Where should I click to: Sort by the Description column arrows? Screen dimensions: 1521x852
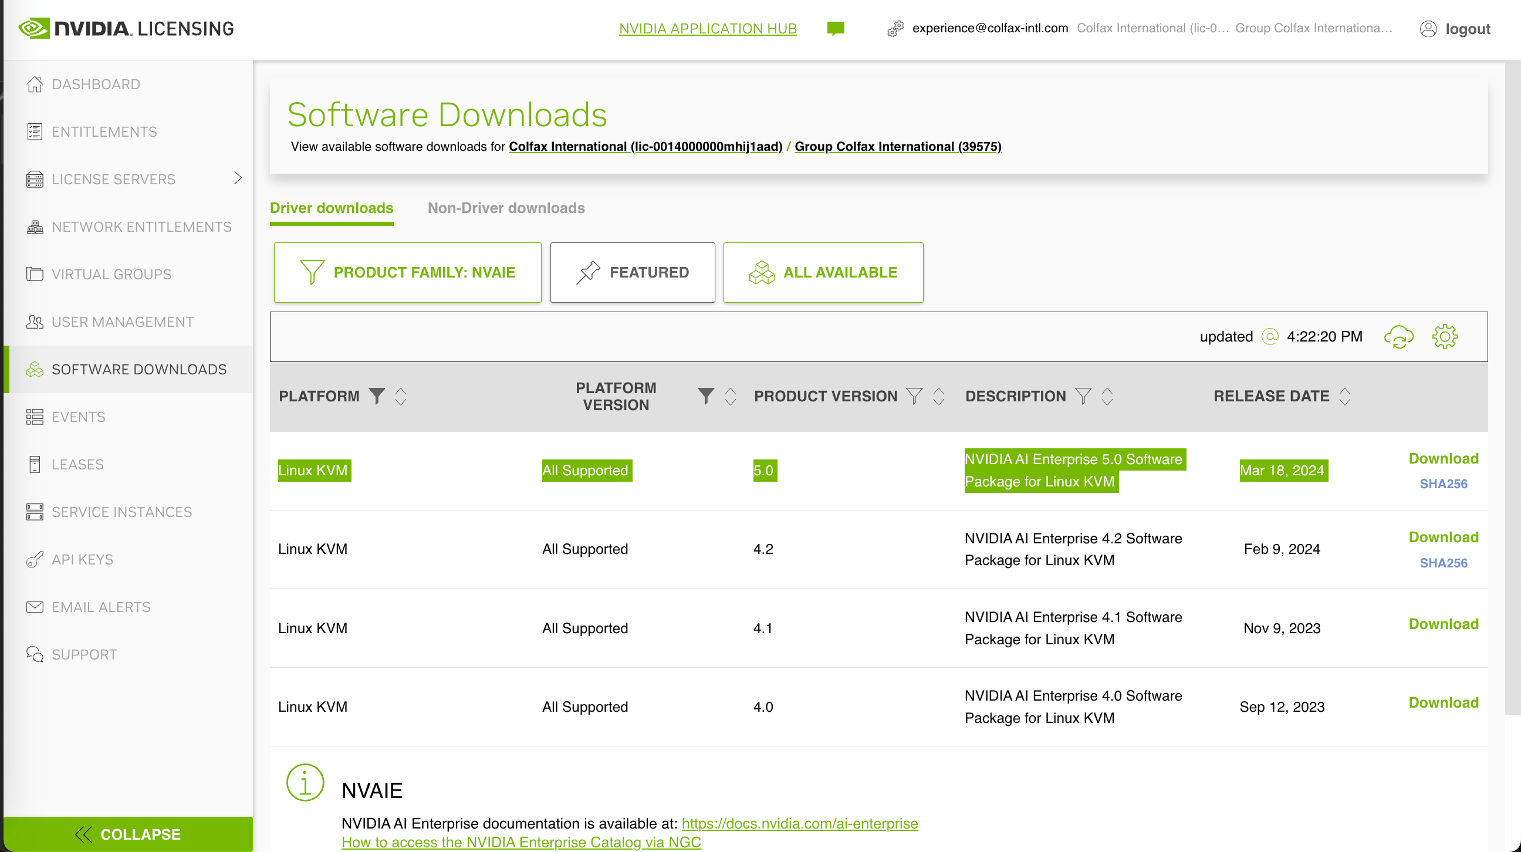pyautogui.click(x=1107, y=396)
